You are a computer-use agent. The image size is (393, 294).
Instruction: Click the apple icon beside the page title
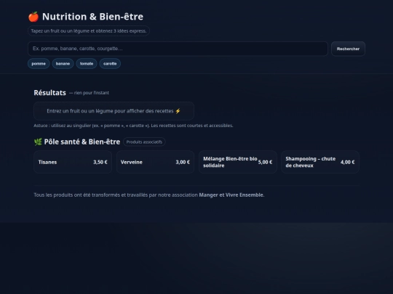click(33, 17)
